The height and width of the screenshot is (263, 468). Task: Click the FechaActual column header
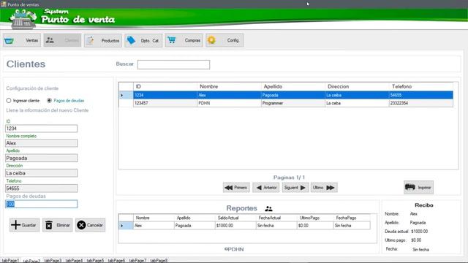[276, 218]
